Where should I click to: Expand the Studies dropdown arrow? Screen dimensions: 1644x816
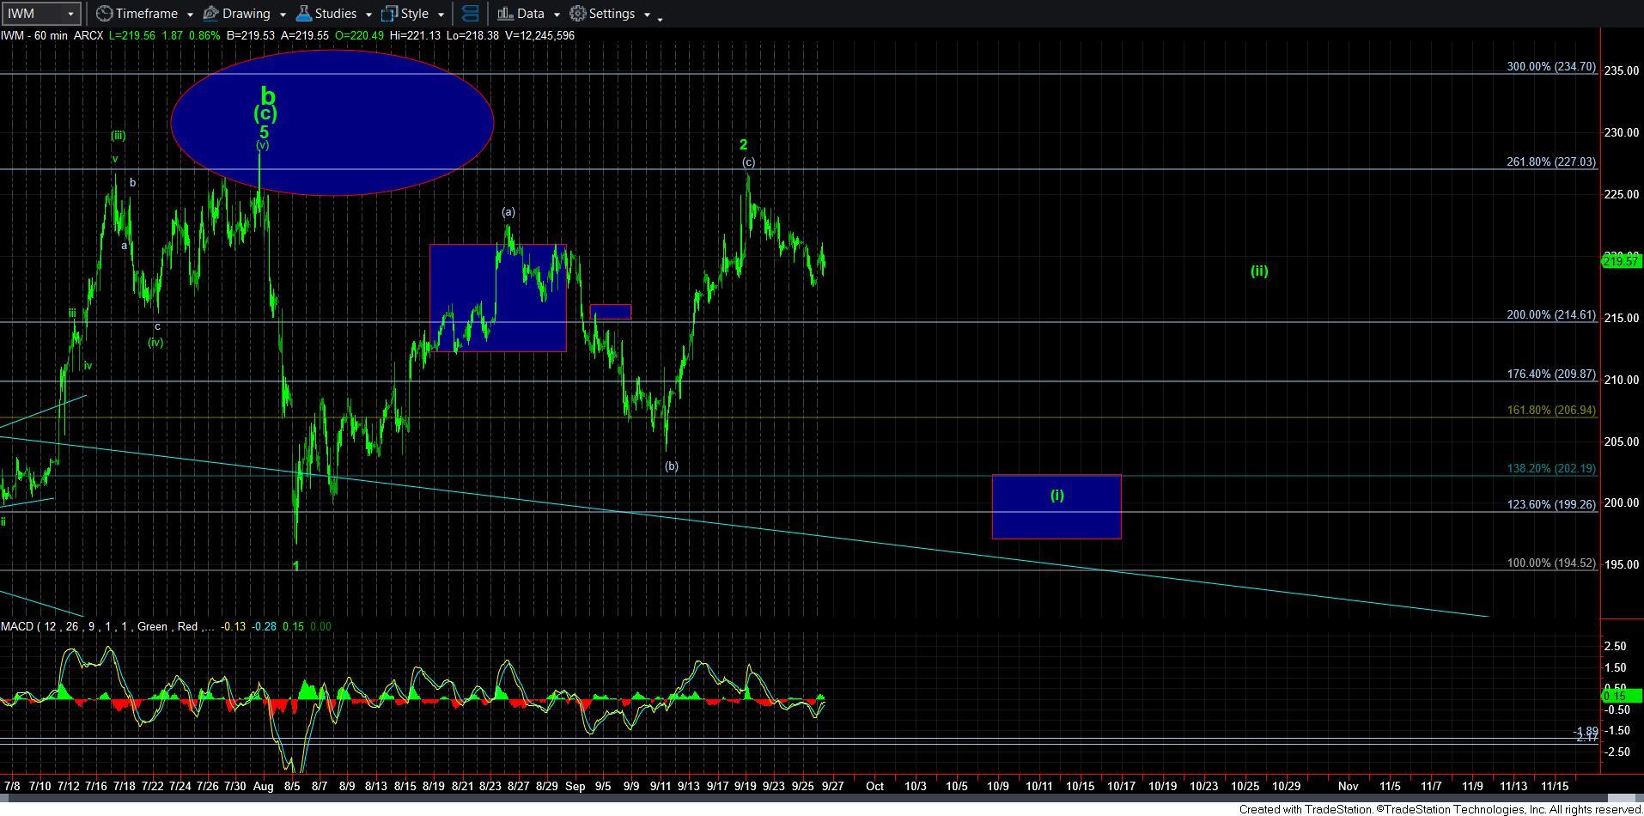[368, 15]
